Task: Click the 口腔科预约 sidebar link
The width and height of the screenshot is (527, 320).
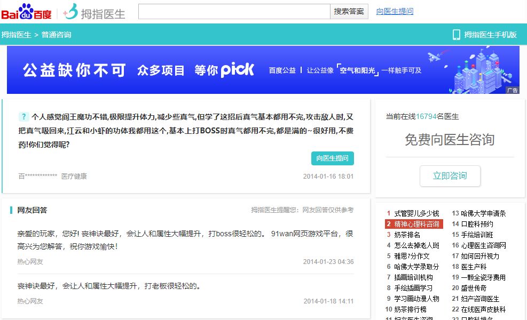Action: tap(478, 223)
